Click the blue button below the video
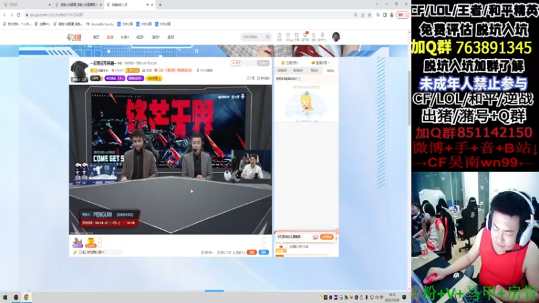The height and width of the screenshot is (303, 539). click(x=264, y=252)
